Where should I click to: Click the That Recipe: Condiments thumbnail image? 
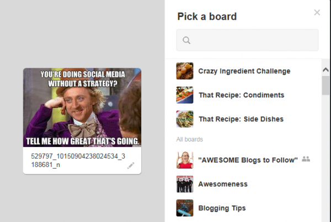point(185,95)
